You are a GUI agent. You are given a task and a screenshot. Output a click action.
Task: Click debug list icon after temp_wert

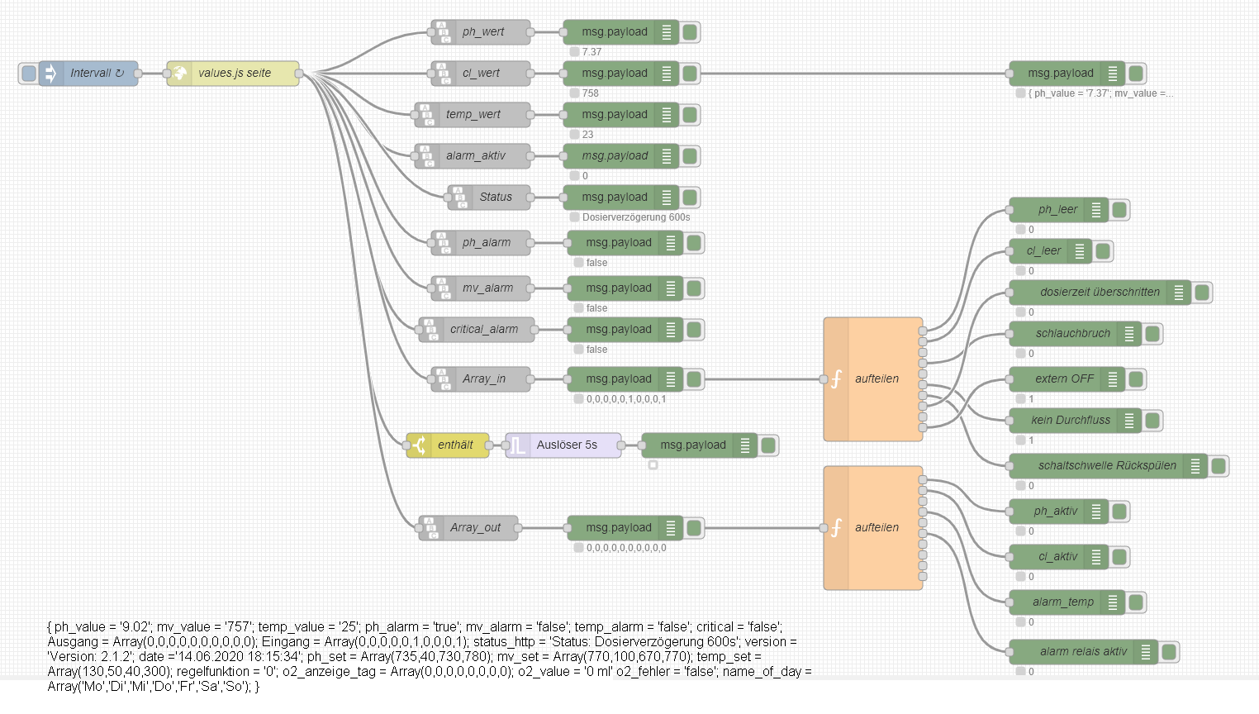point(667,115)
